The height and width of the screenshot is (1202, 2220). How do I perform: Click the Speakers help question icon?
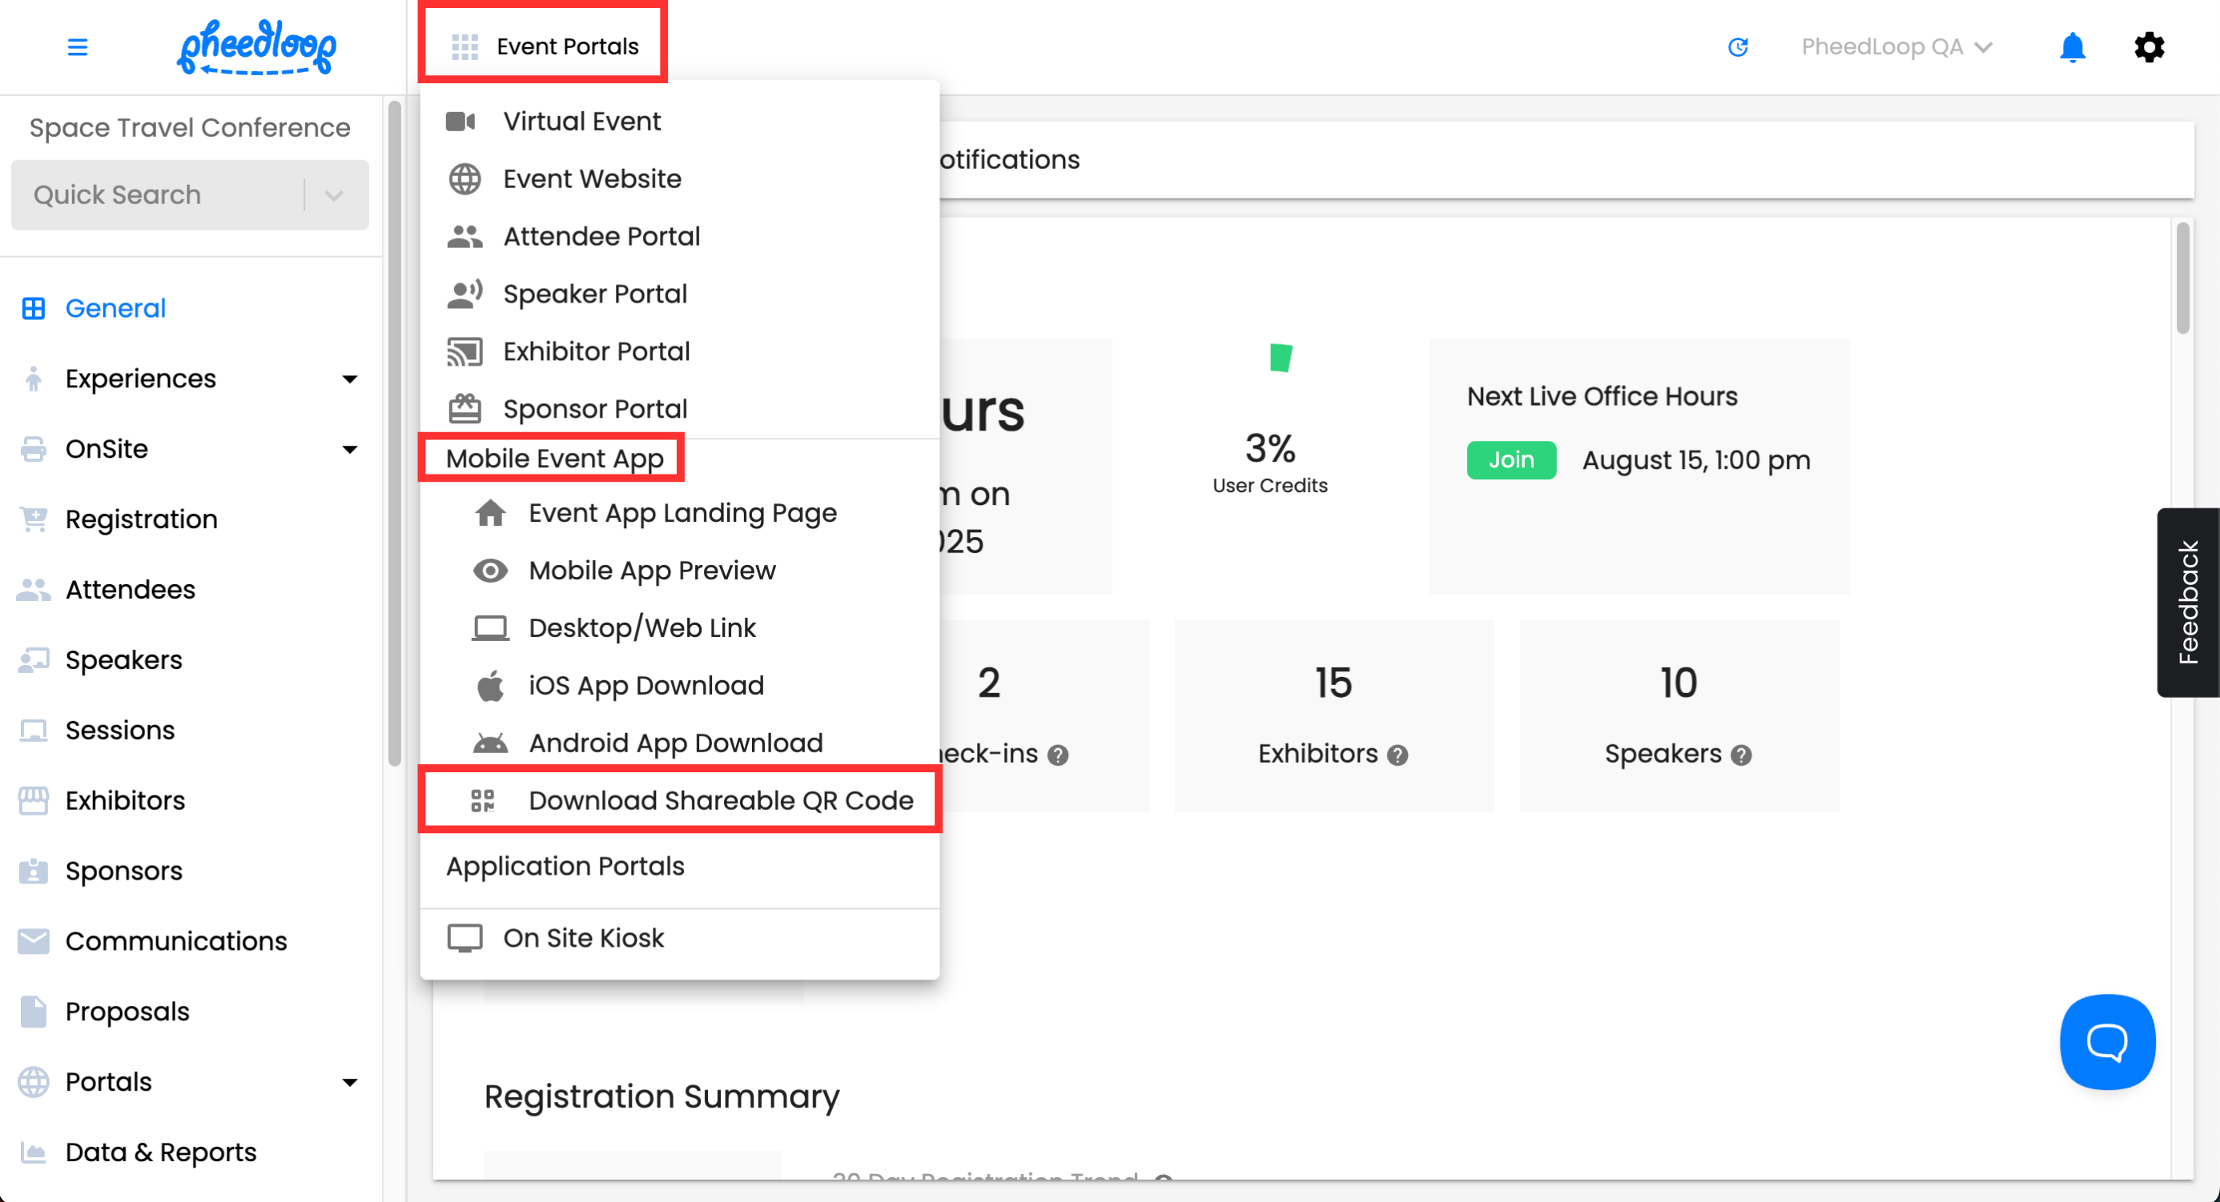pyautogui.click(x=1741, y=755)
